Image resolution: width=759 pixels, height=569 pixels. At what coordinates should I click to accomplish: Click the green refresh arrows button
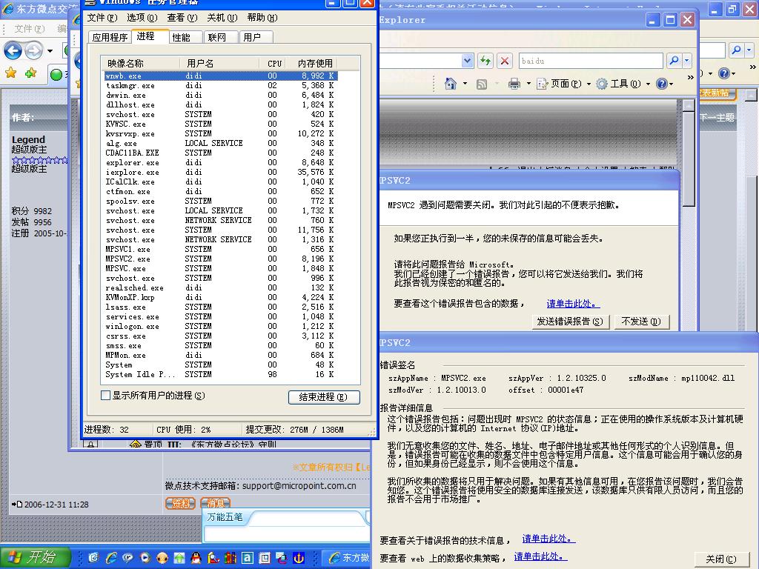(485, 61)
